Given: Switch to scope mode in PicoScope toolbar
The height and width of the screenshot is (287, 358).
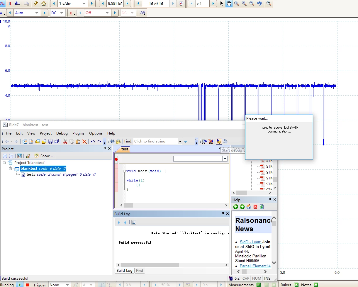Looking at the screenshot, I should (x=2, y=4).
